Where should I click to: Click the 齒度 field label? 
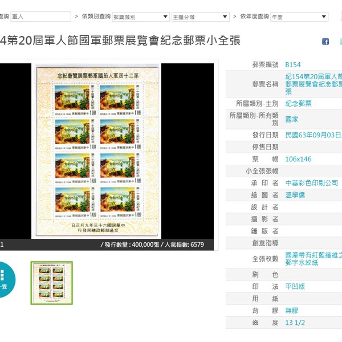pos(265,323)
